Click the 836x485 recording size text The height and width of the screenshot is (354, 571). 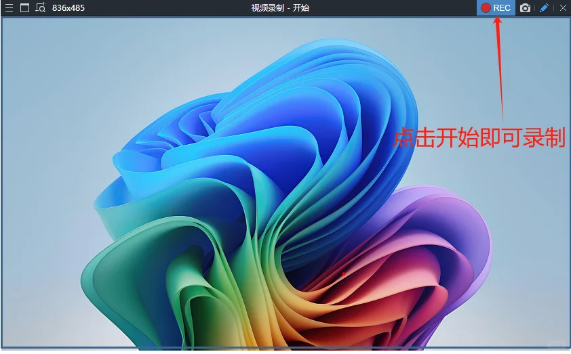click(x=68, y=7)
